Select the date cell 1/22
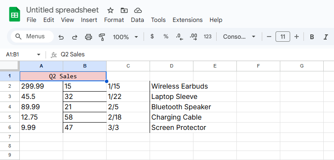This screenshot has height=160, width=334. coord(128,96)
